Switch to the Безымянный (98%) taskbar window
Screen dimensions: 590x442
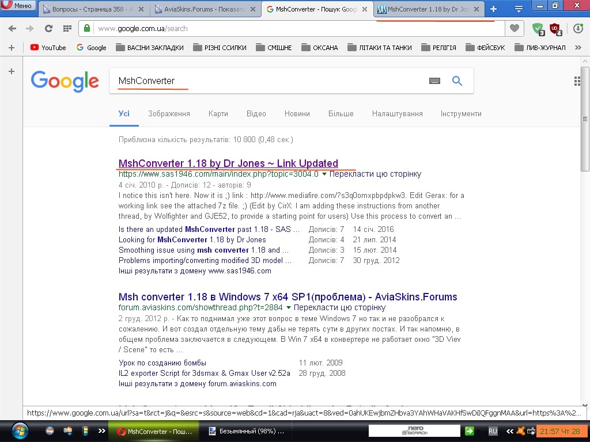[247, 431]
